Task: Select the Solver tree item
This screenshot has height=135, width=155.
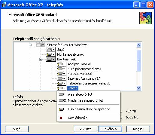Action: pos(73,88)
